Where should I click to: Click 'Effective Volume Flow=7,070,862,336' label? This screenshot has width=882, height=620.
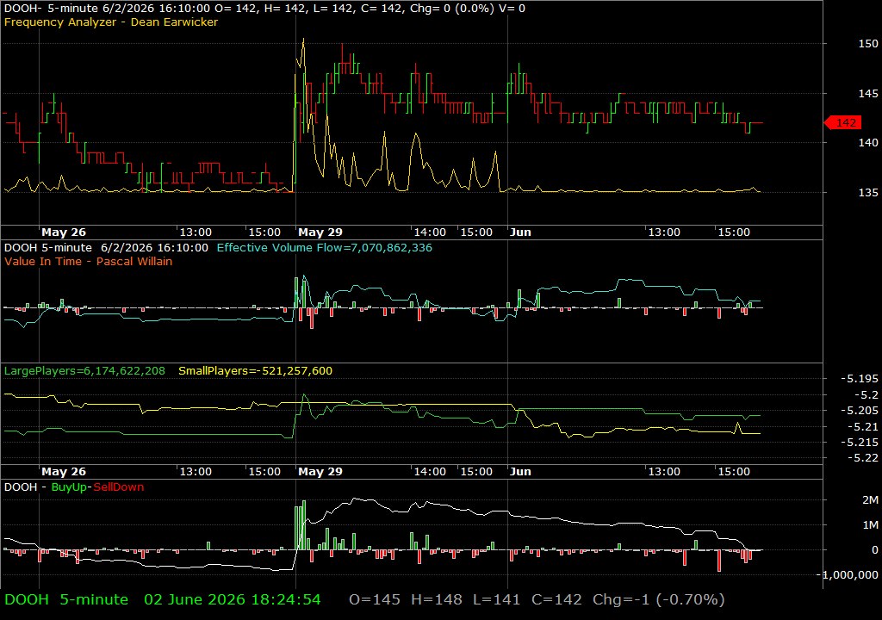(325, 247)
